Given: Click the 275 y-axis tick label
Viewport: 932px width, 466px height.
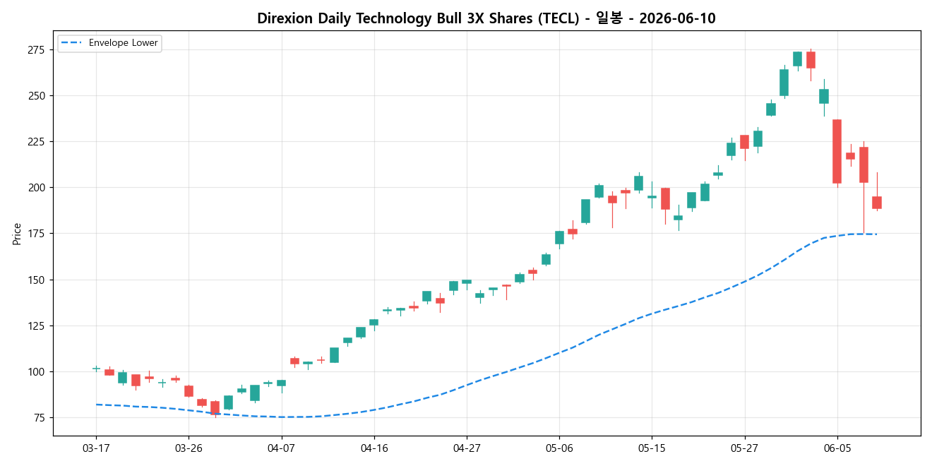Looking at the screenshot, I should pyautogui.click(x=37, y=49).
